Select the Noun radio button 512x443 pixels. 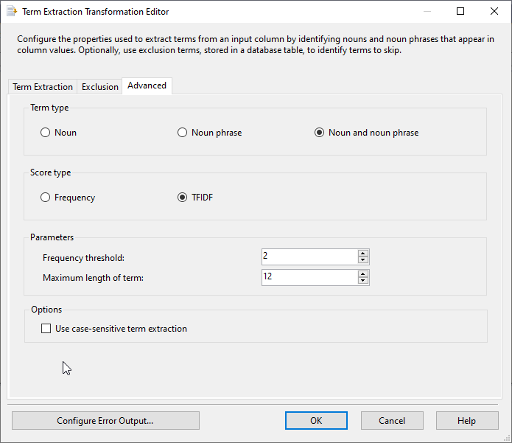click(x=46, y=133)
